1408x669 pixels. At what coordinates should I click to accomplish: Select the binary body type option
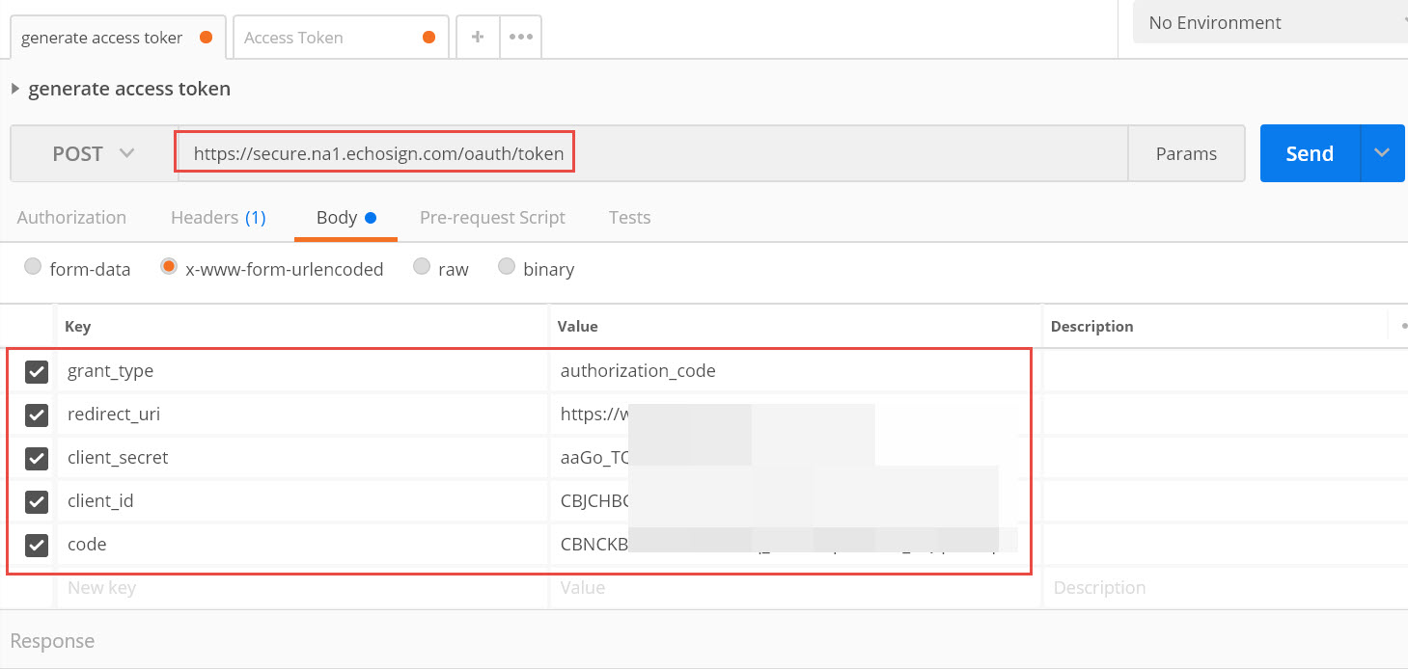tap(507, 268)
